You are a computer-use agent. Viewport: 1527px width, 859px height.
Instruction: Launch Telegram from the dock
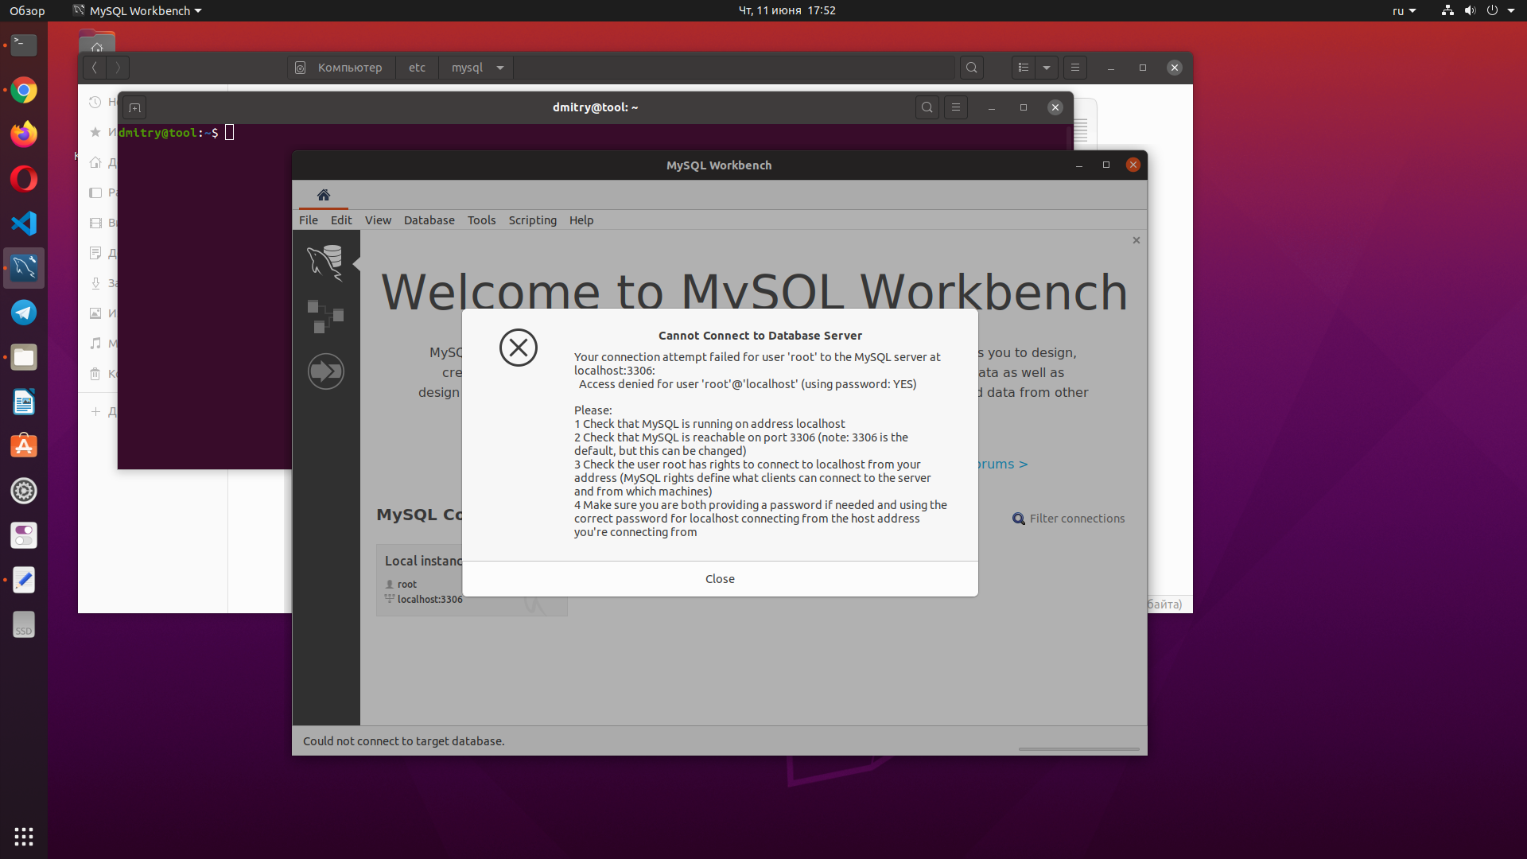24,313
